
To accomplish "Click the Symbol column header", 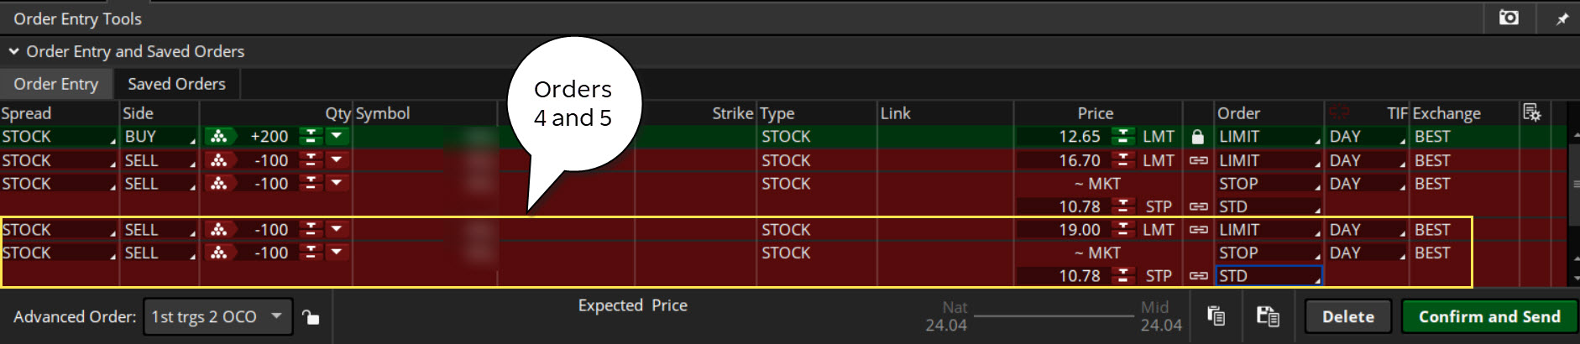I will click(x=383, y=112).
